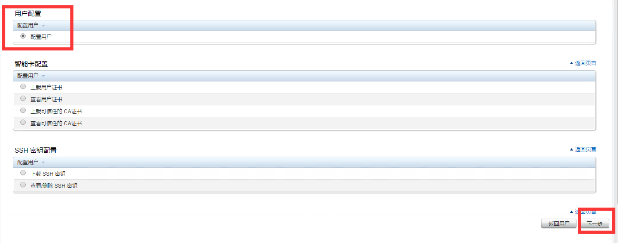Click 返回页首 link beside 智能卡配置

coord(585,63)
